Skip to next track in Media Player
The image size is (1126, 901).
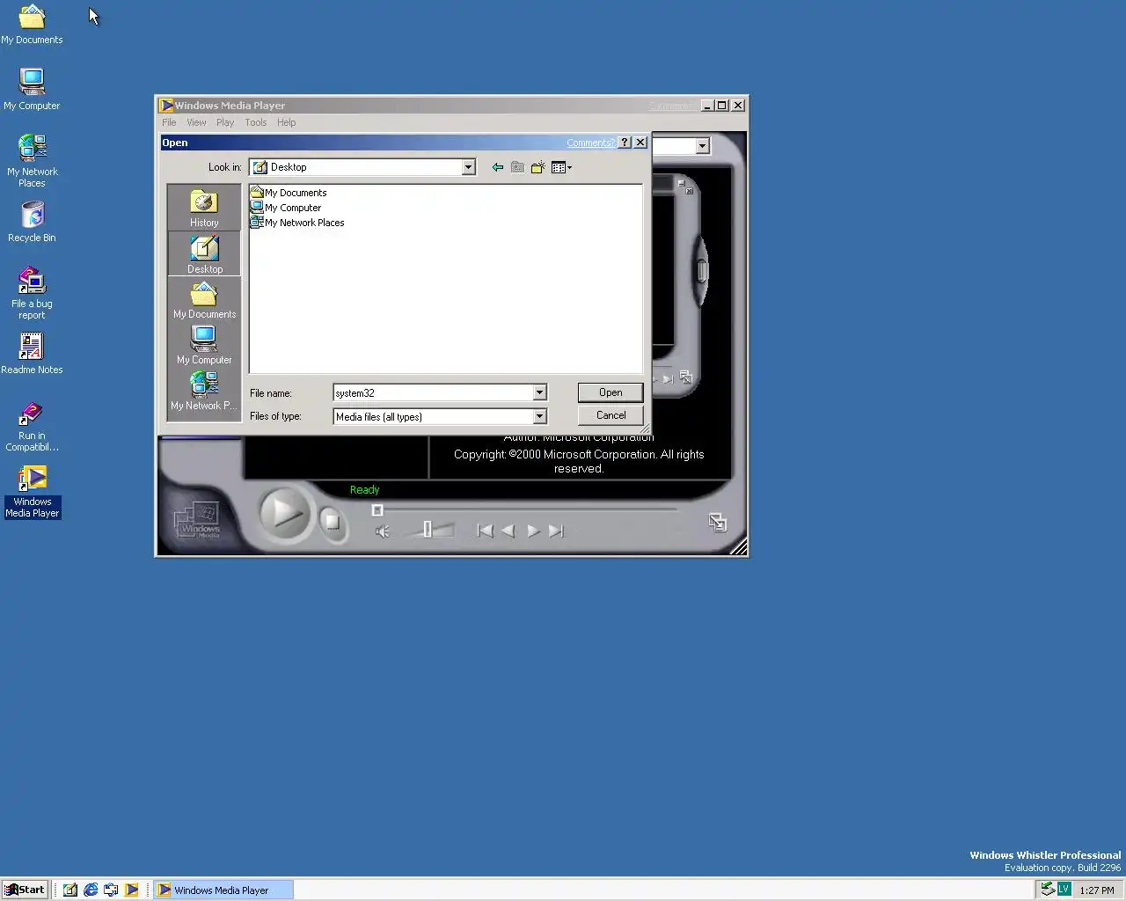point(556,531)
